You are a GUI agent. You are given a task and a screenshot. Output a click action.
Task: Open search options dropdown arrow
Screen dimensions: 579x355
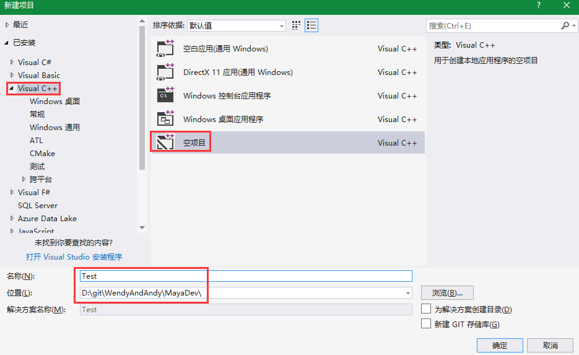click(574, 25)
